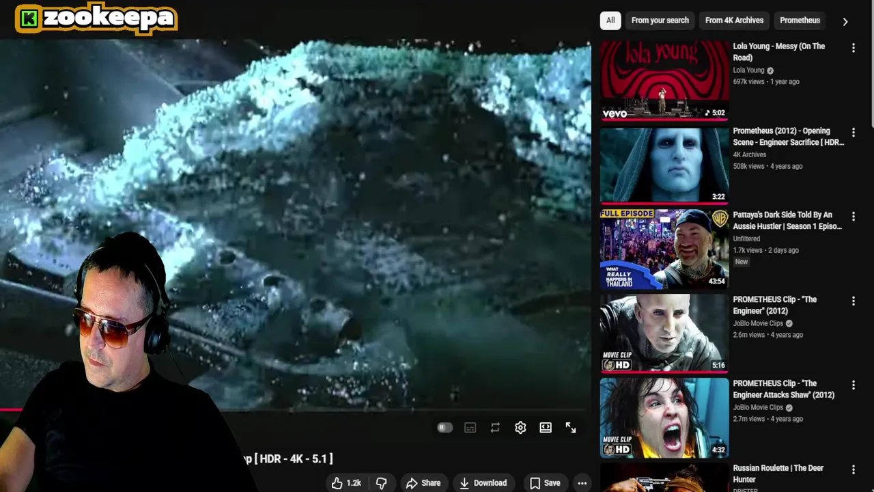Open options menu for Engineer Attacks Shaw clip

[x=853, y=385]
